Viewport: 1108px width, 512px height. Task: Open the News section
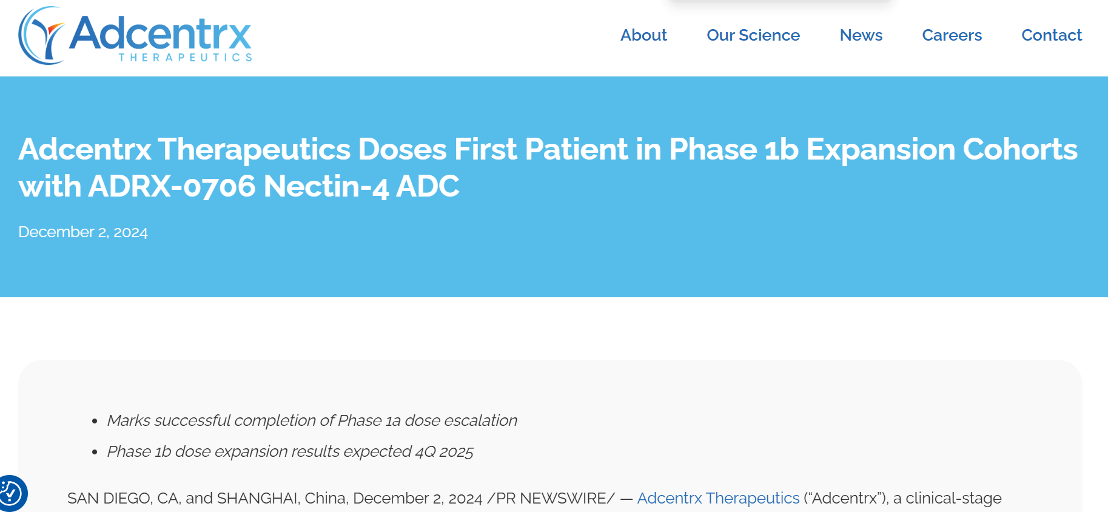(861, 35)
